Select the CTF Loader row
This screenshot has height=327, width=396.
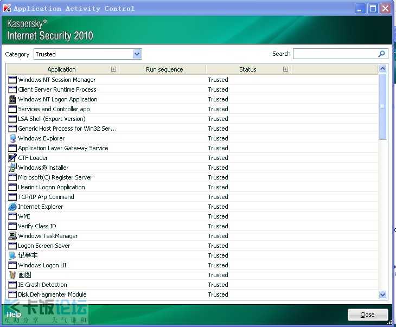[x=192, y=158]
